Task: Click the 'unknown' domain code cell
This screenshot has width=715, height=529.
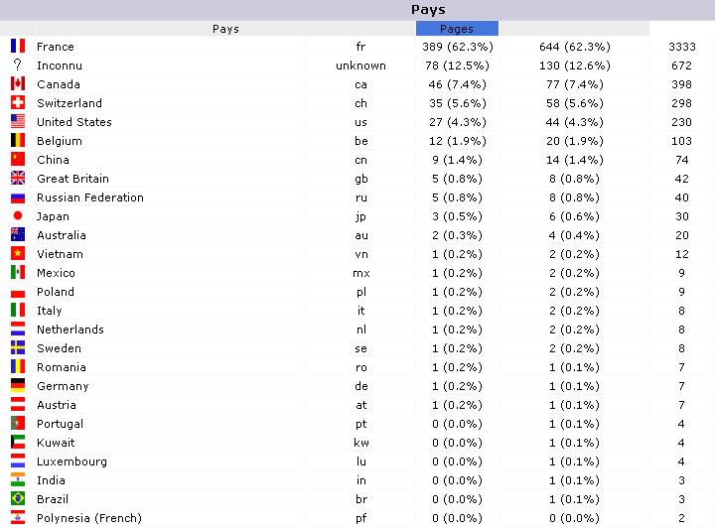Action: tap(360, 66)
